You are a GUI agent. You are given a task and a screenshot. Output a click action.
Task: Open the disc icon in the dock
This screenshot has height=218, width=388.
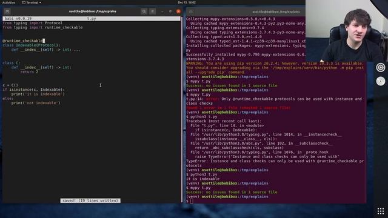pos(381,81)
